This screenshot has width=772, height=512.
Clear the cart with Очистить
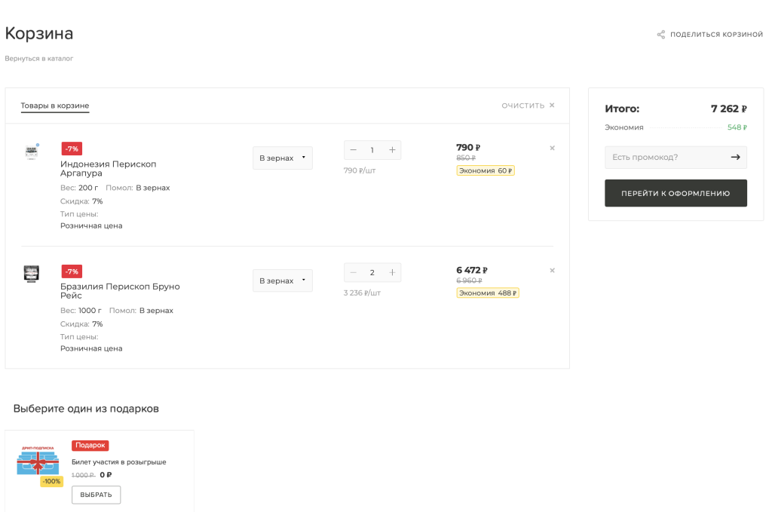[528, 106]
